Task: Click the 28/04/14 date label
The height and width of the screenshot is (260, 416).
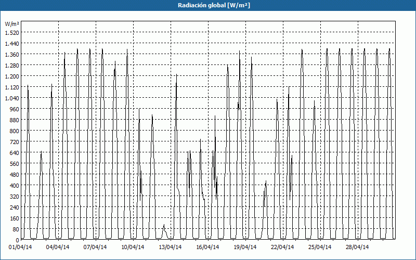Action: tap(357, 248)
